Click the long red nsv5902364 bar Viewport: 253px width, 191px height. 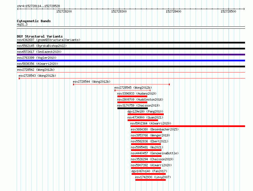[188, 126]
